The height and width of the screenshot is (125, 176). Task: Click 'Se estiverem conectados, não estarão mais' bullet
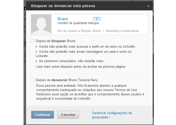71,61
